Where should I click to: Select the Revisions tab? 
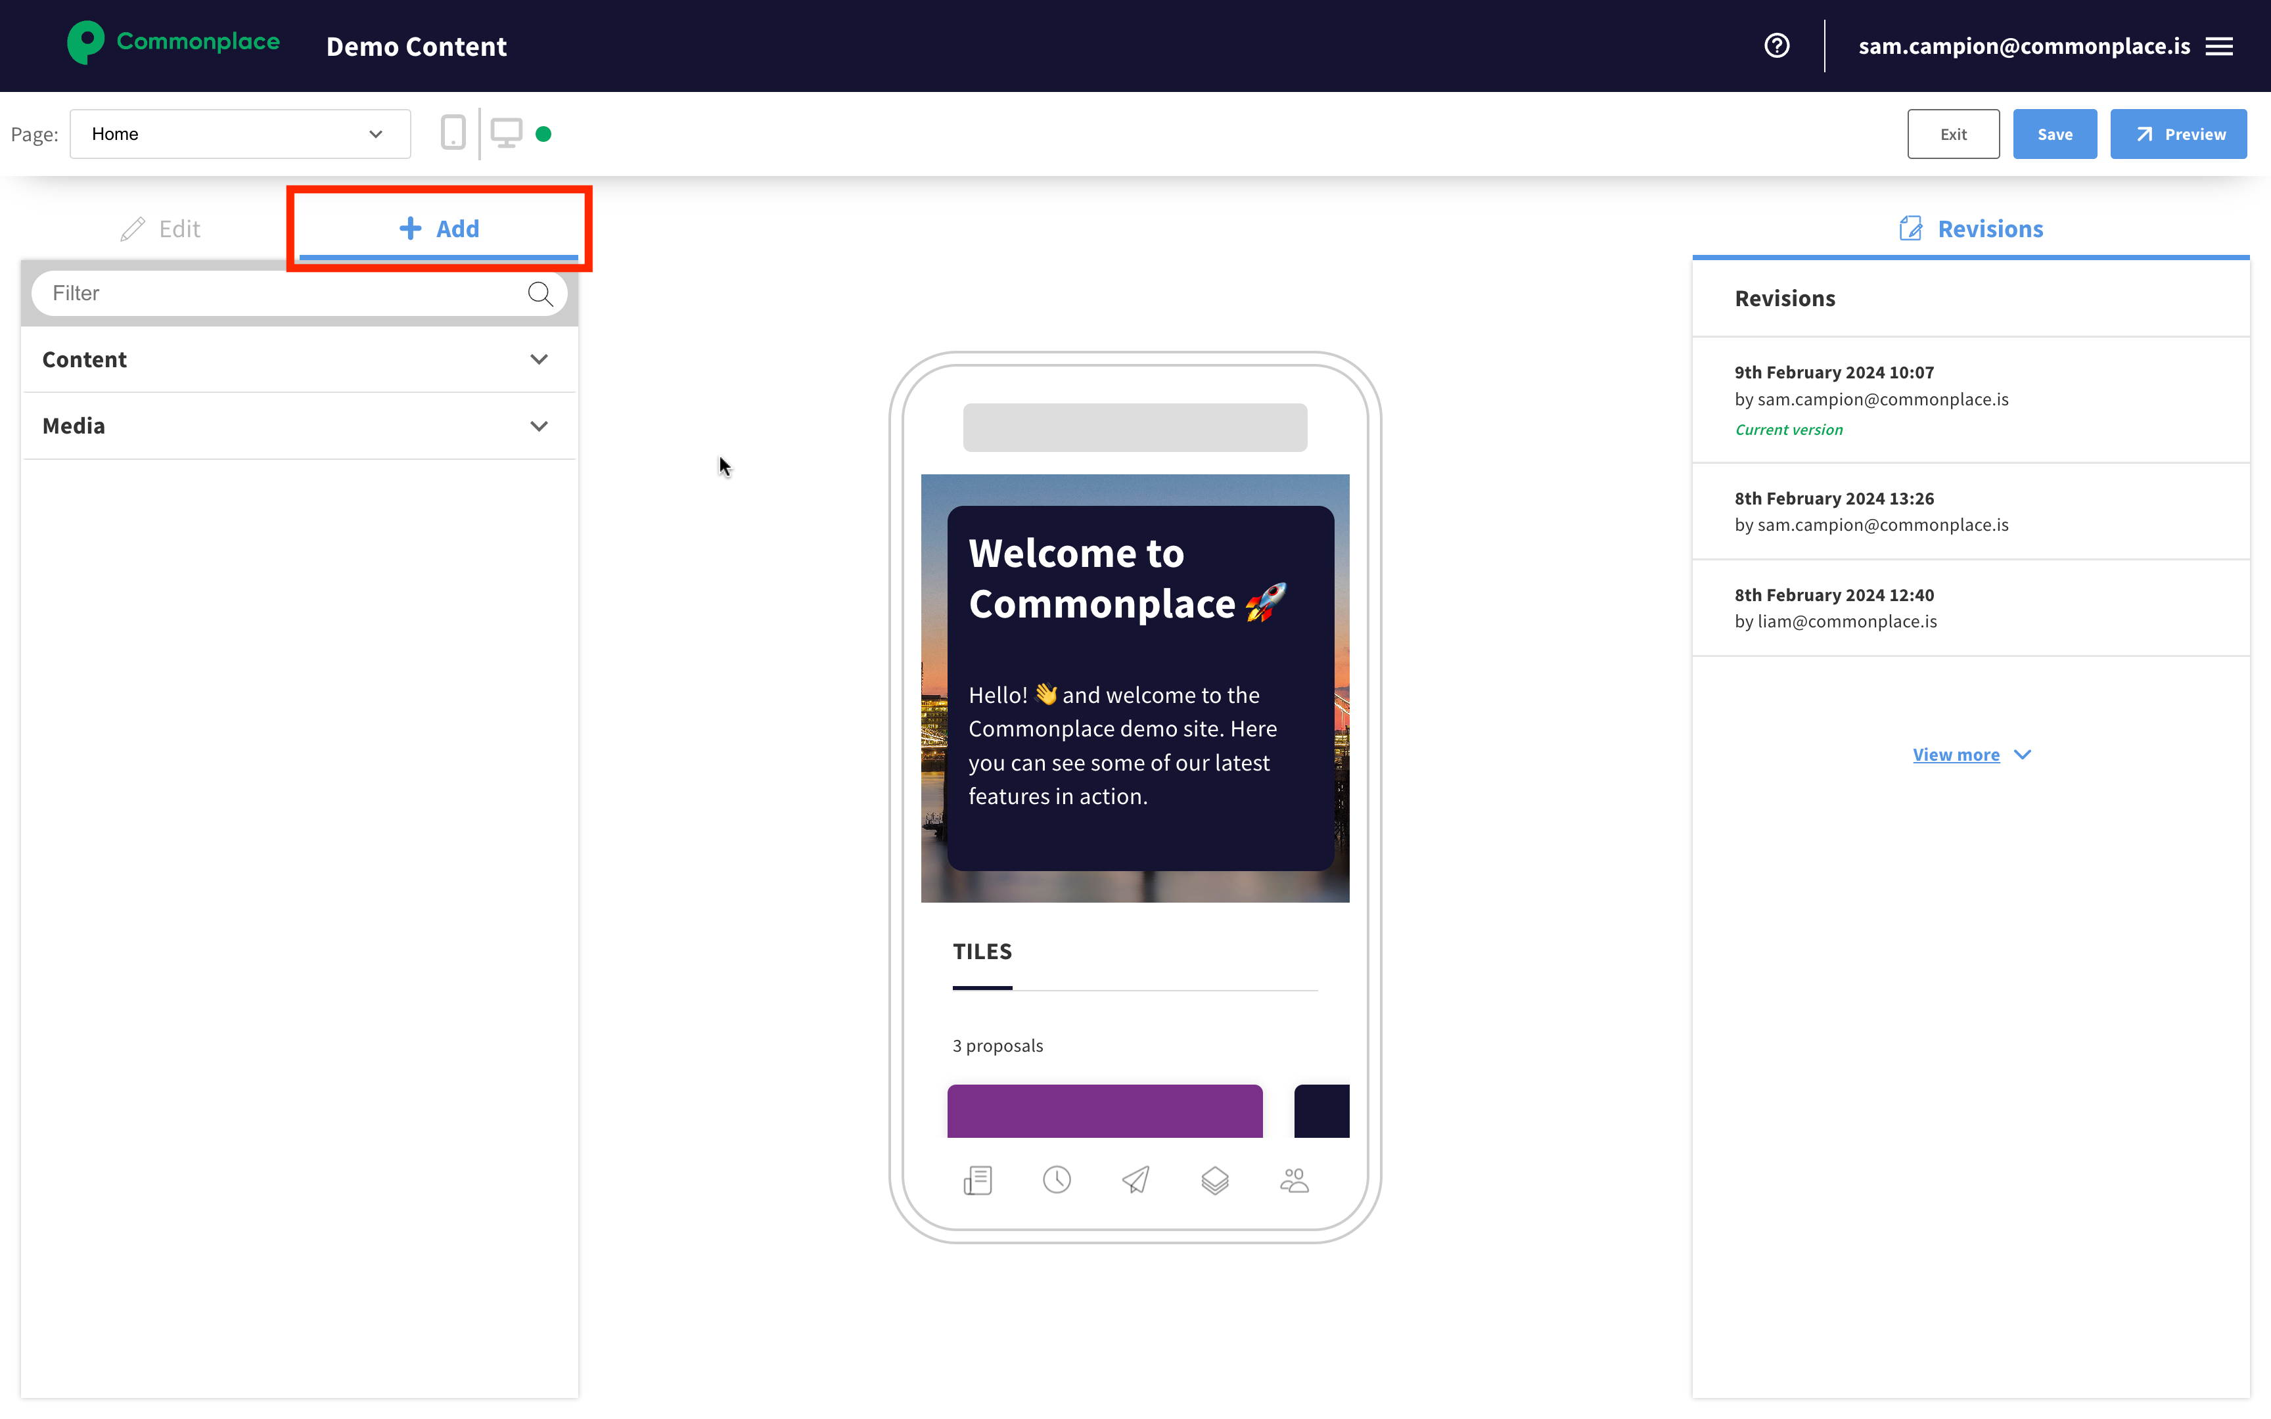click(1971, 229)
